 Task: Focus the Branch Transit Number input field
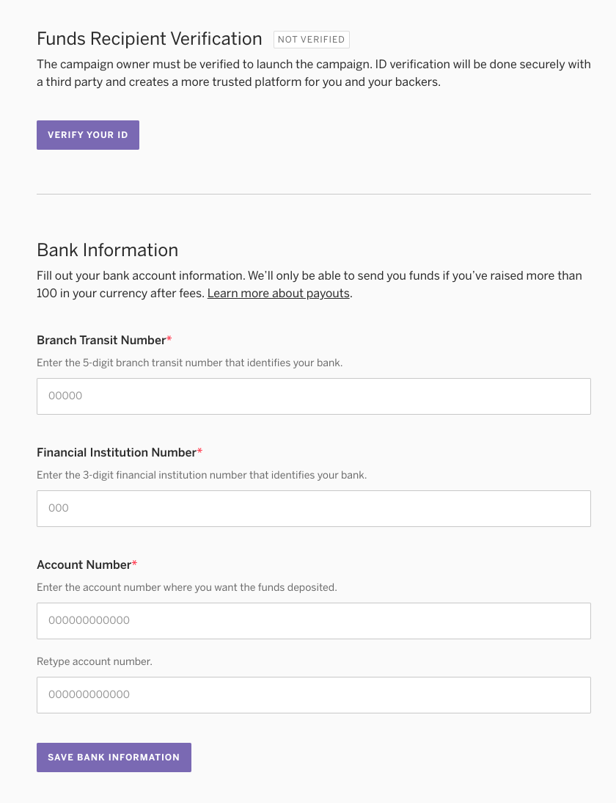[314, 396]
